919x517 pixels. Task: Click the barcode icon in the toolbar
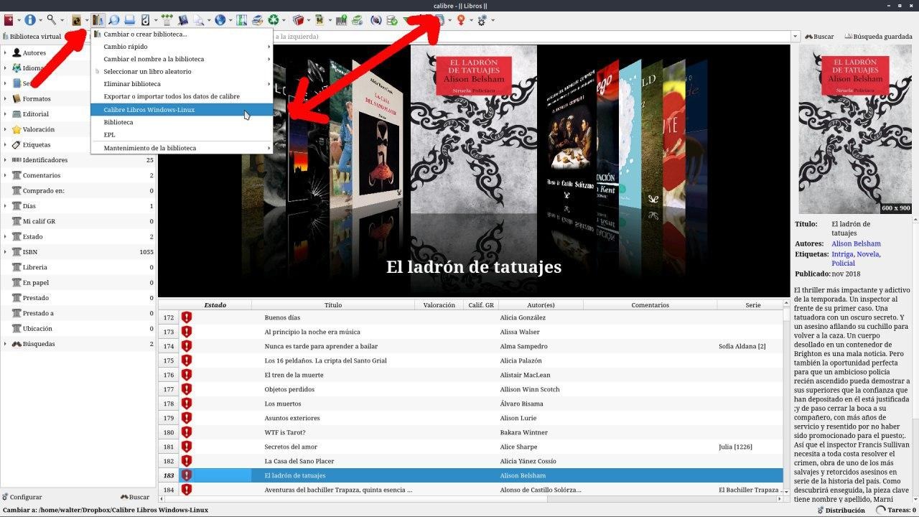tap(342, 20)
